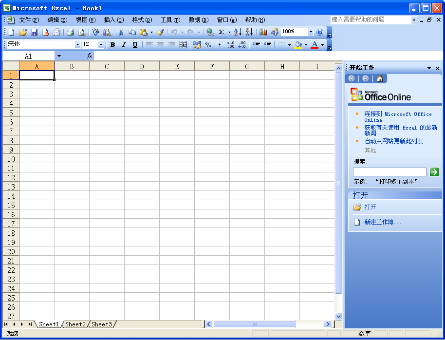Toggle Underline formatting
This screenshot has width=445, height=340.
tap(135, 45)
